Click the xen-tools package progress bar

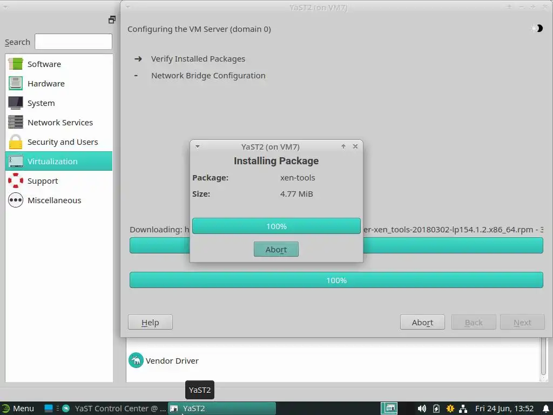[276, 226]
